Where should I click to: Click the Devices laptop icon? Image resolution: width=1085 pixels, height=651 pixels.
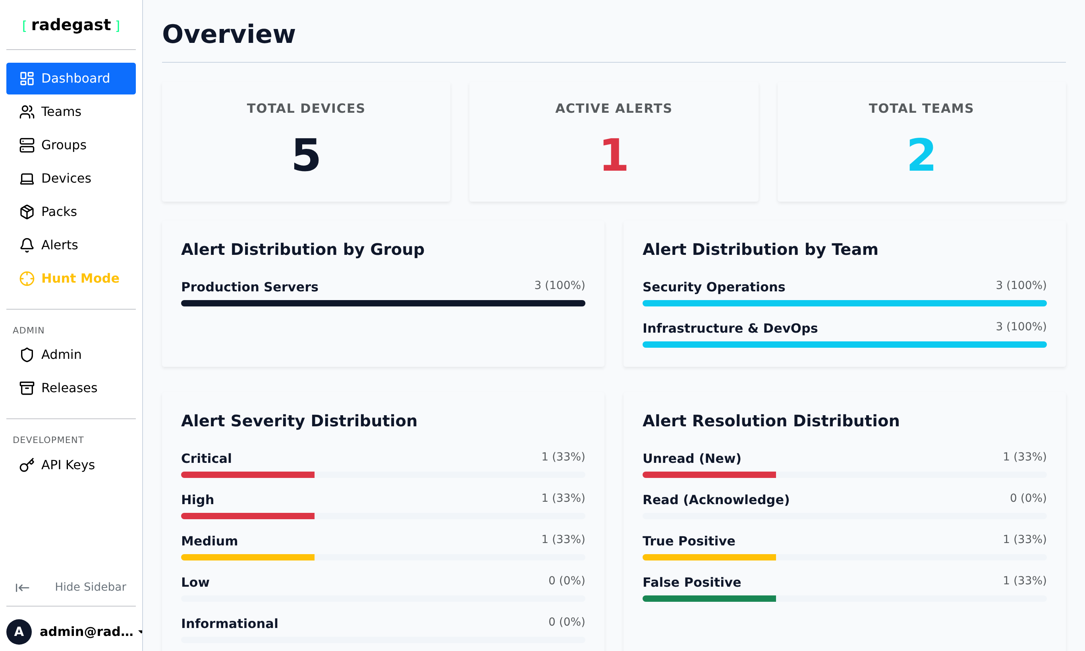(x=27, y=179)
